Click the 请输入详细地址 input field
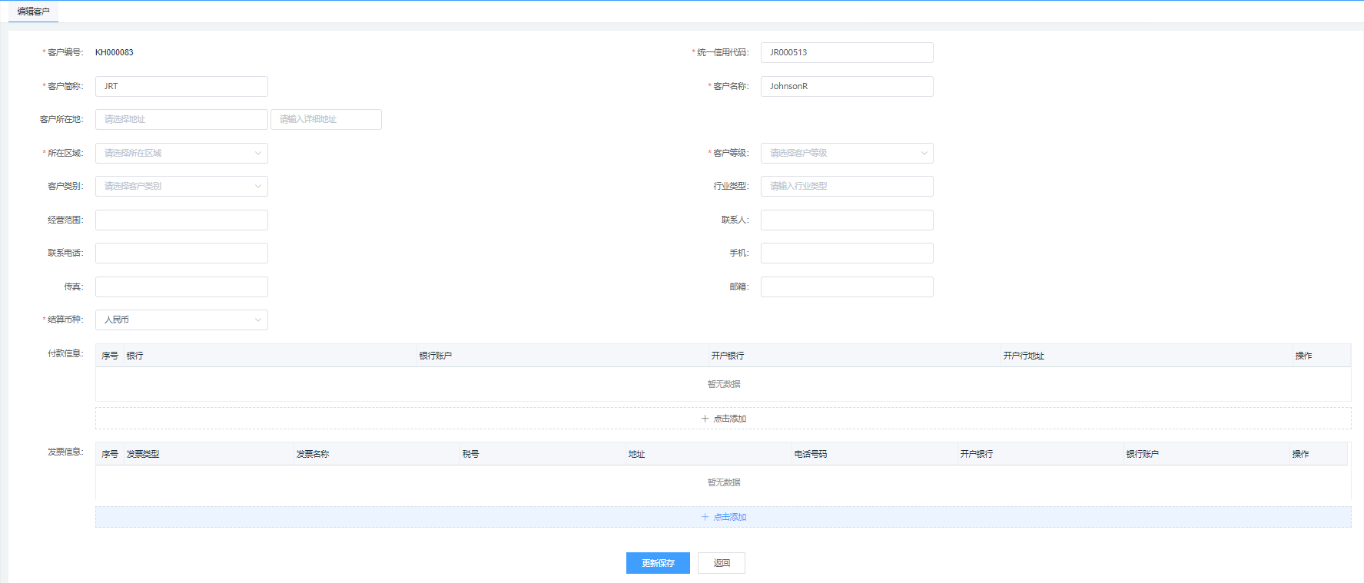 [x=326, y=119]
